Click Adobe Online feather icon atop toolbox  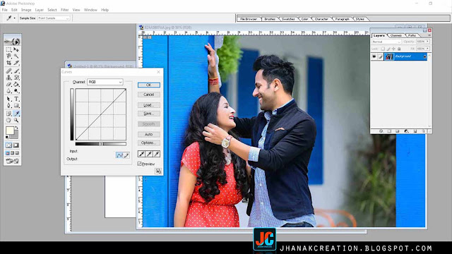13,42
